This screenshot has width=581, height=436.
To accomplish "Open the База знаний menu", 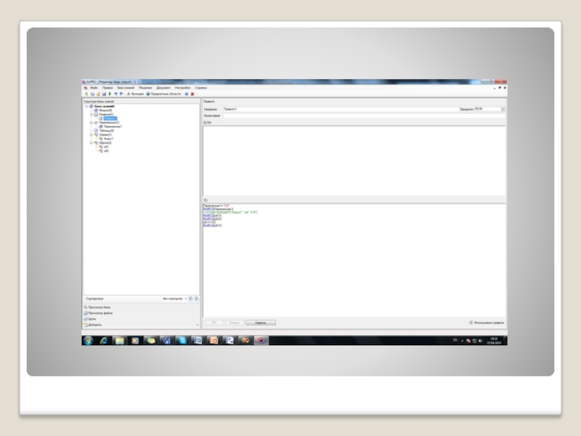I will click(x=126, y=88).
